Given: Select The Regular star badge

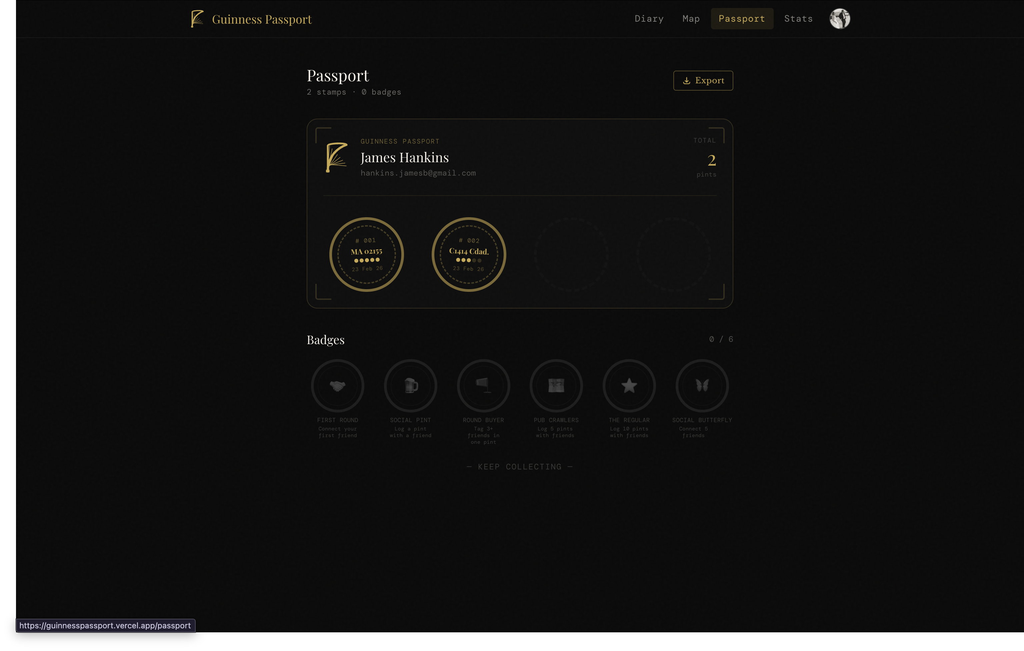Looking at the screenshot, I should point(629,385).
